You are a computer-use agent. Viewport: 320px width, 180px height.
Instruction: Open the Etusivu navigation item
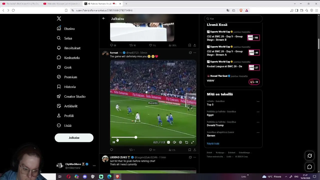[66, 28]
